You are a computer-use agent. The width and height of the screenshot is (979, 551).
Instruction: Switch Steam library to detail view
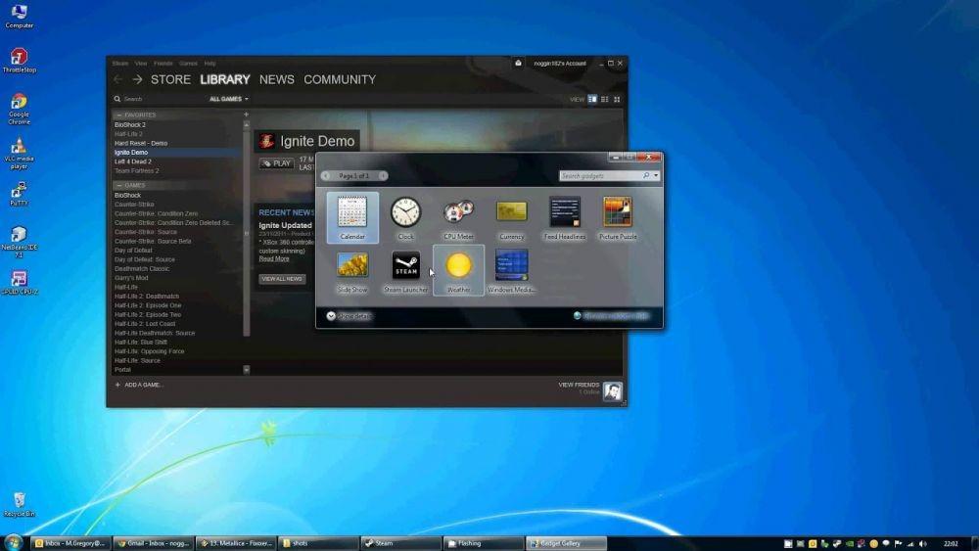592,99
